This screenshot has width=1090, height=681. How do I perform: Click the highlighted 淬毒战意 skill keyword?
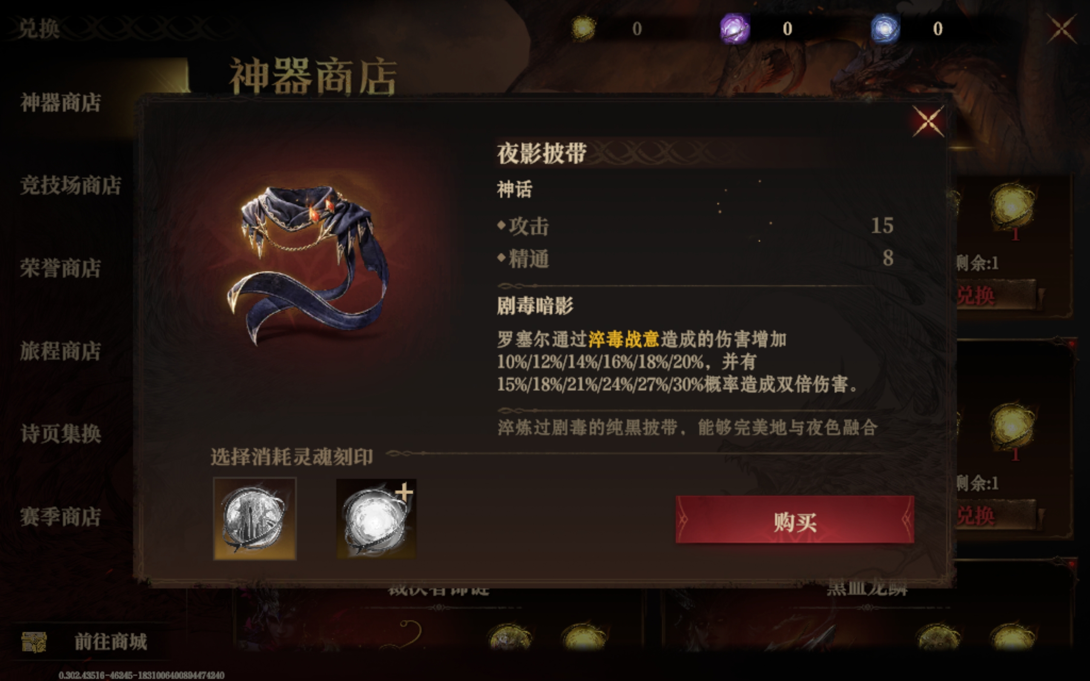623,339
